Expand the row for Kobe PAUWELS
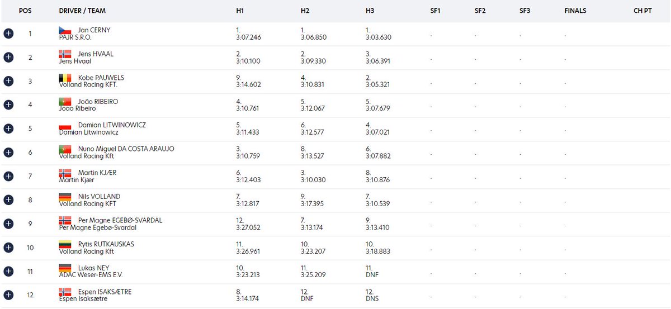Screen dimensions: 671x309 point(8,81)
